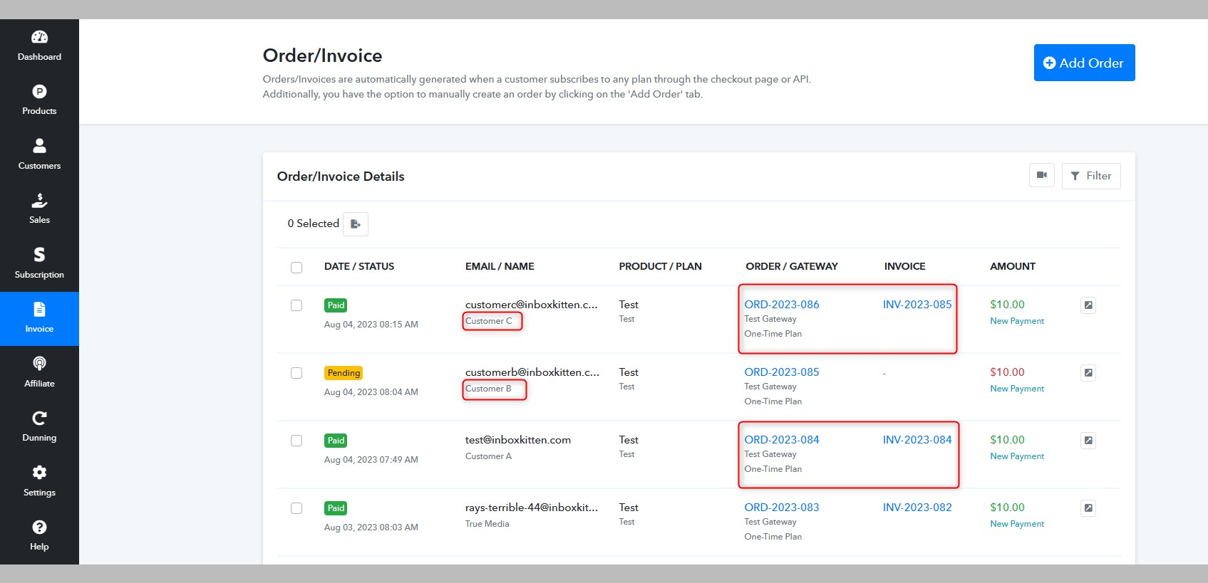Viewport: 1208px width, 583px height.
Task: Click the export selected orders icon
Action: click(x=356, y=224)
